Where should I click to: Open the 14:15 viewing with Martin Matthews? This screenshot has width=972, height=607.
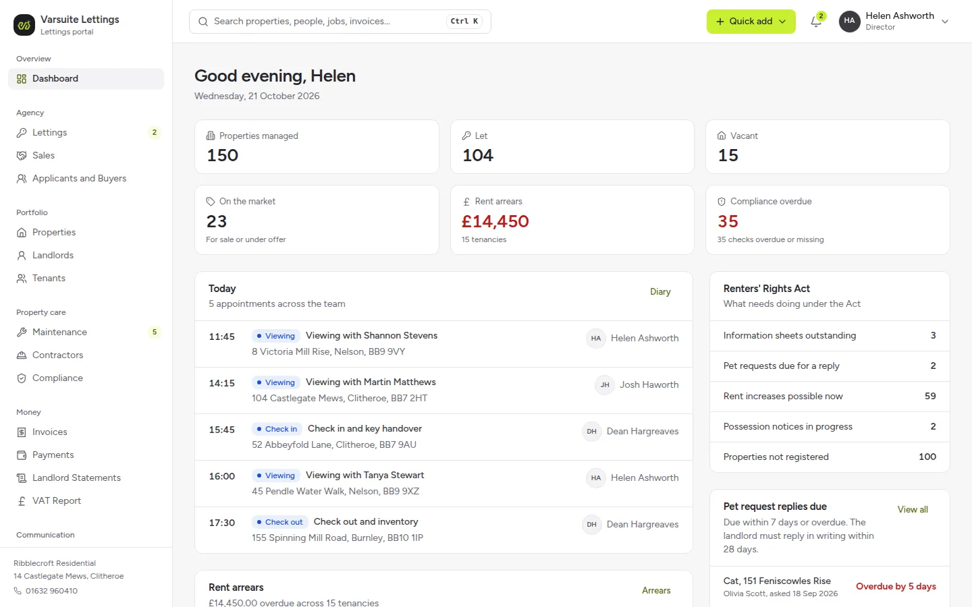pos(443,391)
